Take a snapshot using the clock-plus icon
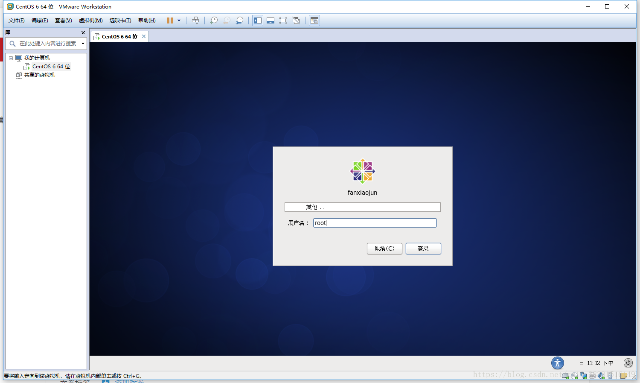 point(214,20)
